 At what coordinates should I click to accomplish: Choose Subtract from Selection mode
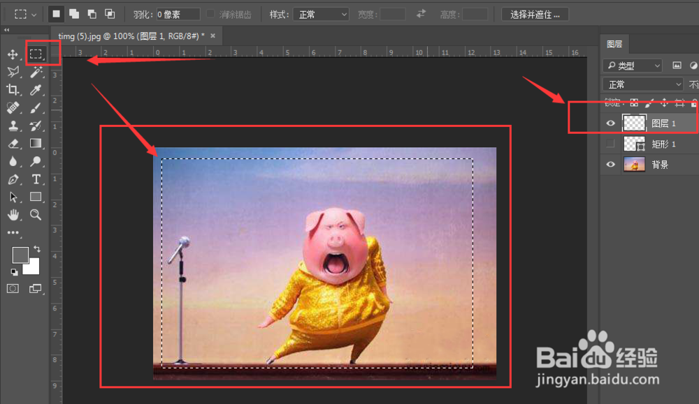92,14
